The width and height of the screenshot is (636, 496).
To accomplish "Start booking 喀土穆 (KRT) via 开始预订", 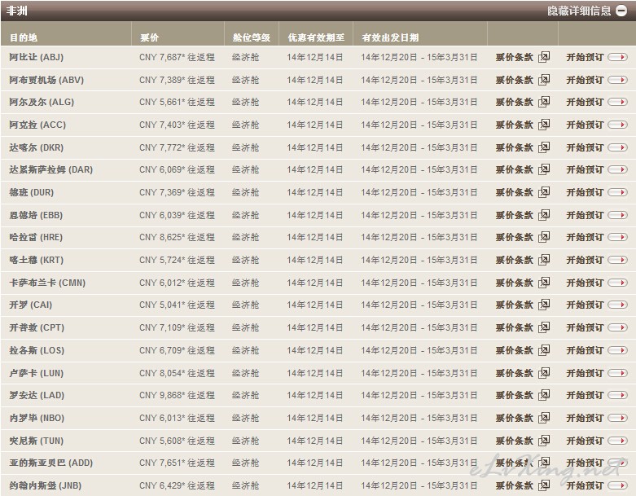I will click(x=585, y=260).
